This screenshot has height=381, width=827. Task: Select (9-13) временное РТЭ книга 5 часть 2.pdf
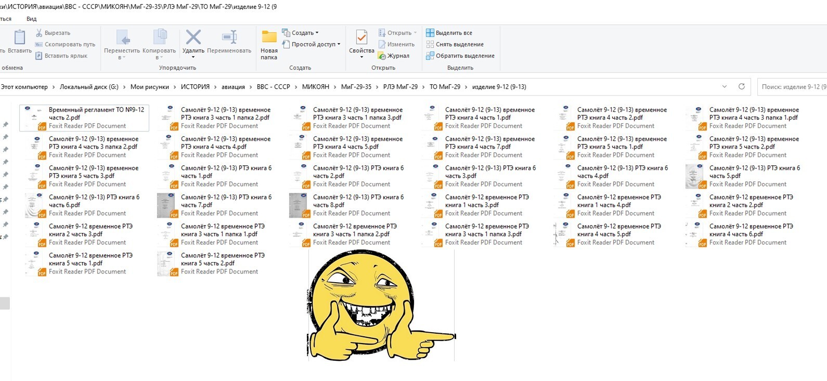[x=745, y=147]
